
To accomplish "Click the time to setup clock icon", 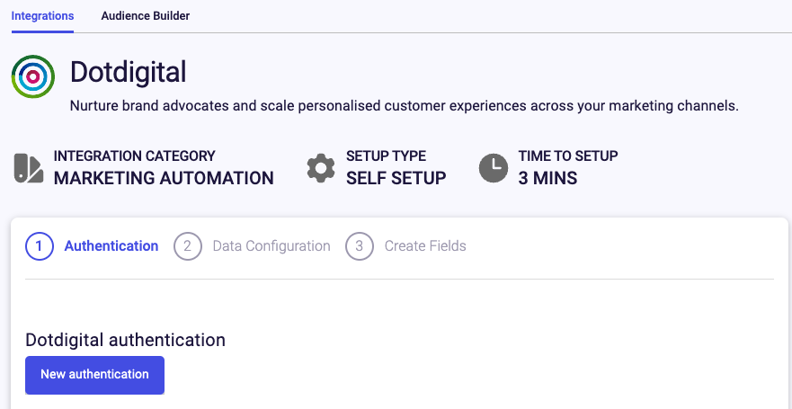I will [493, 168].
